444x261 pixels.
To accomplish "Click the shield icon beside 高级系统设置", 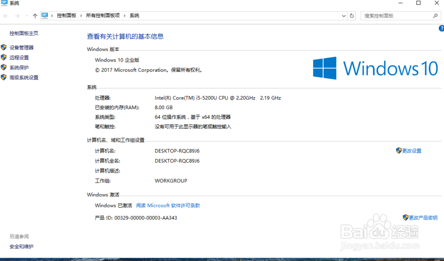I will click(x=4, y=77).
